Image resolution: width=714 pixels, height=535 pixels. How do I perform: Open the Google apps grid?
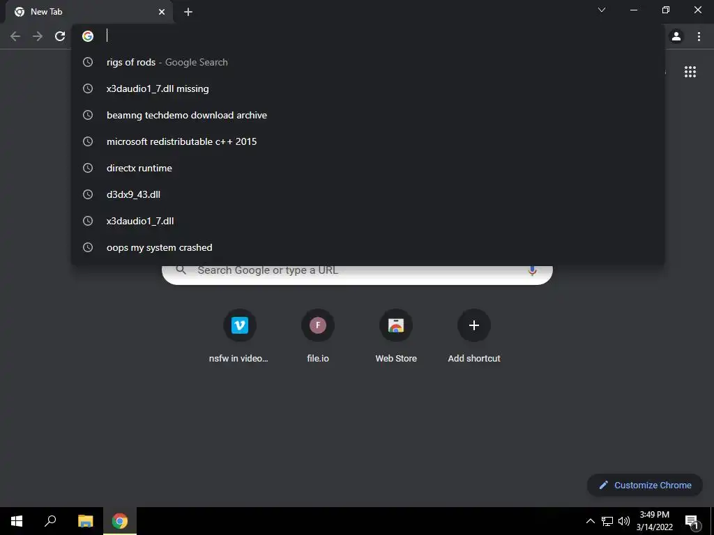[x=690, y=72]
